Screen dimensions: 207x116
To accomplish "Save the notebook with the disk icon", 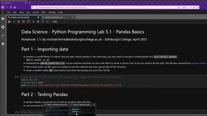I will pyautogui.click(x=9, y=22).
